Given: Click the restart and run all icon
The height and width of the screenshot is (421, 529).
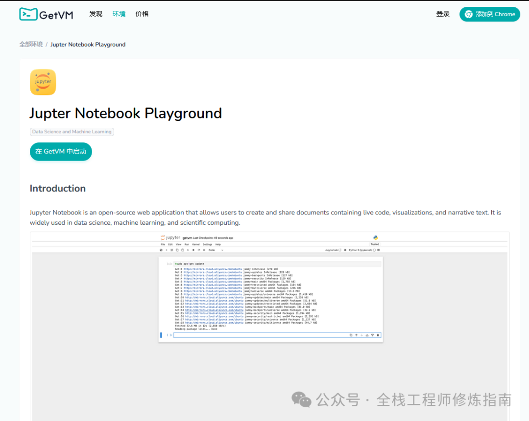Looking at the screenshot, I should [204, 250].
